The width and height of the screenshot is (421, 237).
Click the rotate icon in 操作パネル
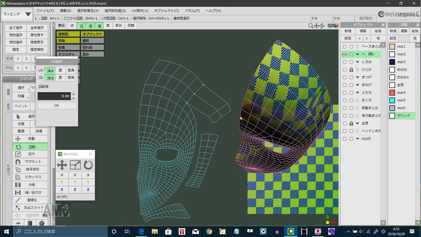tap(88, 165)
